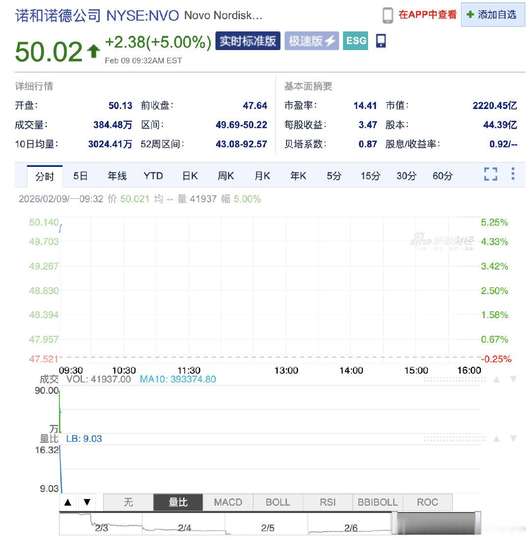530x540 pixels.
Task: Click the 2/4 date on timeline
Action: pyautogui.click(x=185, y=528)
